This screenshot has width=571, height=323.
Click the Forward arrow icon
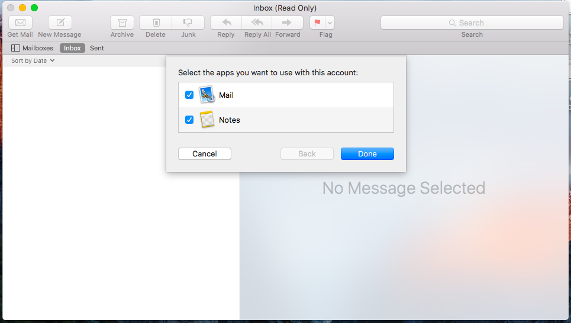click(x=287, y=23)
